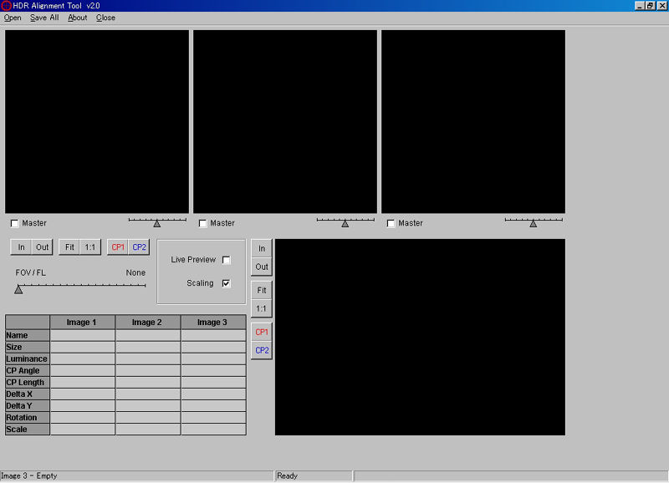
Task: Click the large preview pane at bottom right
Action: [x=421, y=338]
